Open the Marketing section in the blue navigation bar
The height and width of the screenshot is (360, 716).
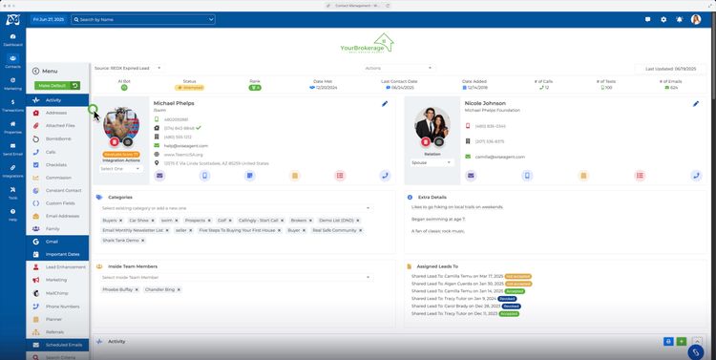point(12,84)
